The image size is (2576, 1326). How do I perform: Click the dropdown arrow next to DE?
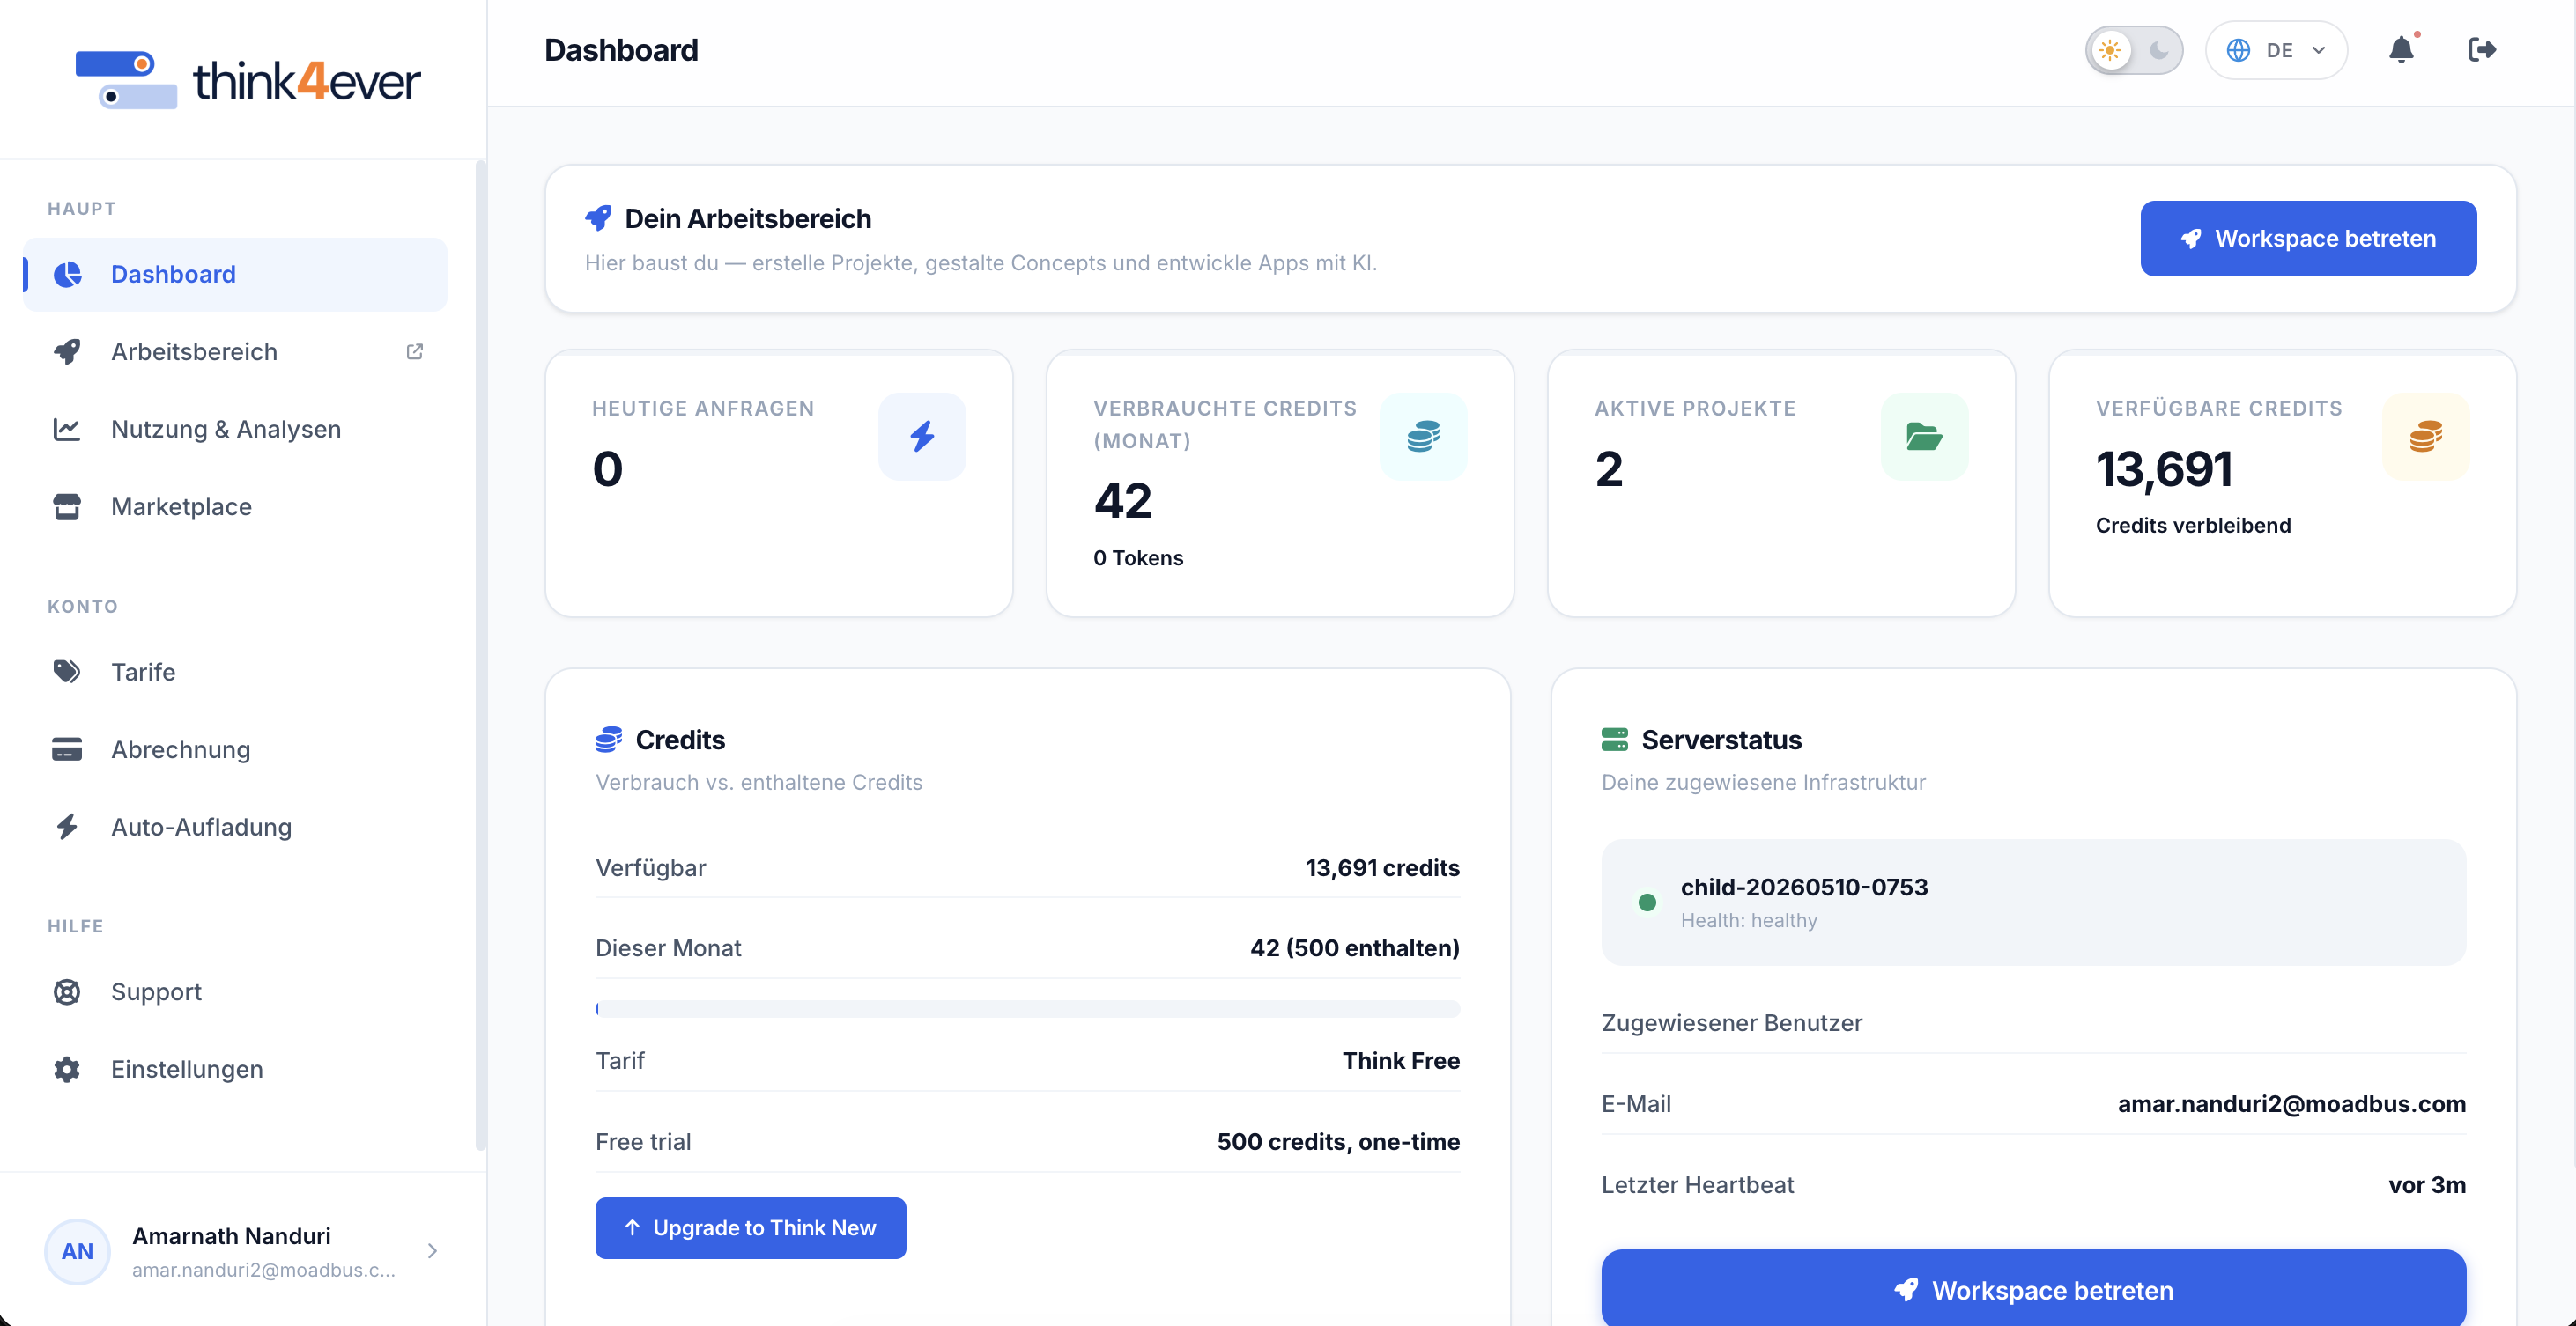coord(2319,50)
